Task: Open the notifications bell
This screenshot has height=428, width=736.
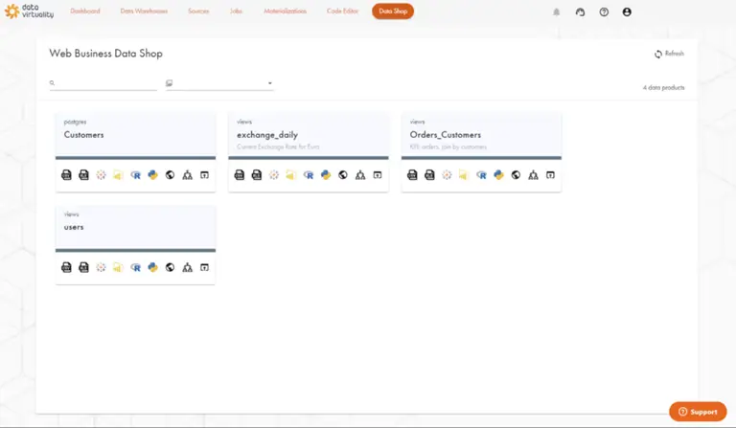Action: pyautogui.click(x=557, y=12)
